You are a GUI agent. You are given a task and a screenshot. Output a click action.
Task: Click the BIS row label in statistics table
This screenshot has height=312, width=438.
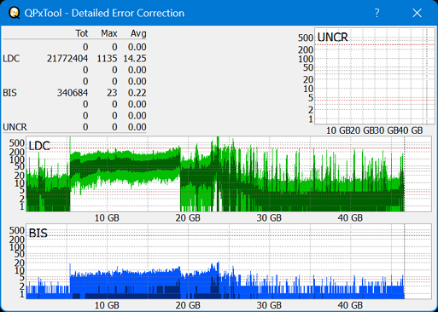point(9,93)
